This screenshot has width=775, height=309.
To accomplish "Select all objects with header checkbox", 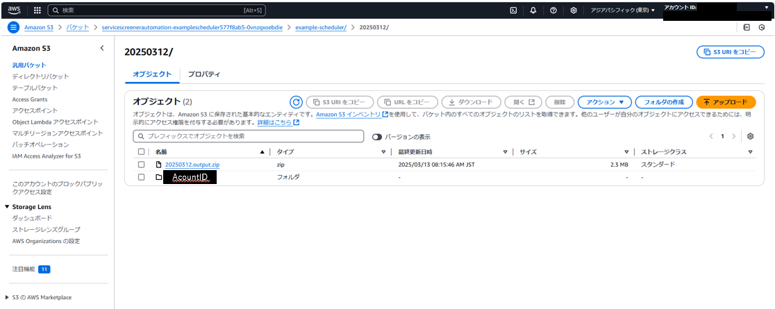I will [x=142, y=152].
